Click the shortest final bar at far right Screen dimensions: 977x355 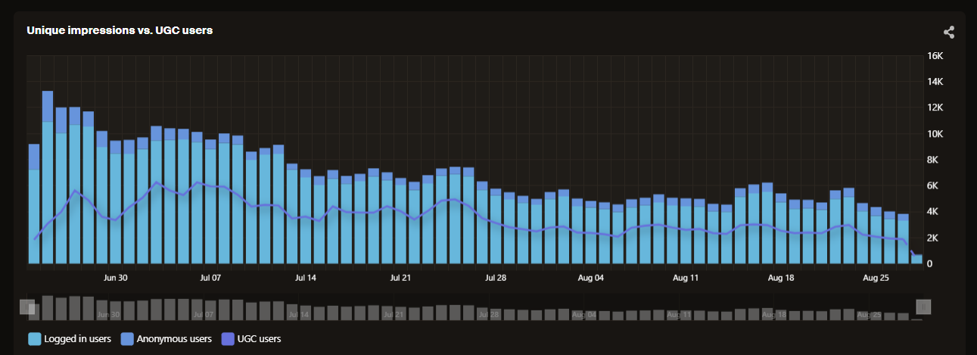[x=916, y=260]
